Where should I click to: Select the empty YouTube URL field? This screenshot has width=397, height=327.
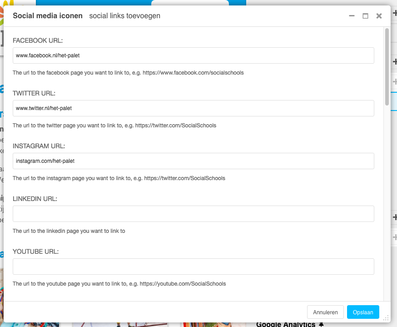click(x=193, y=267)
